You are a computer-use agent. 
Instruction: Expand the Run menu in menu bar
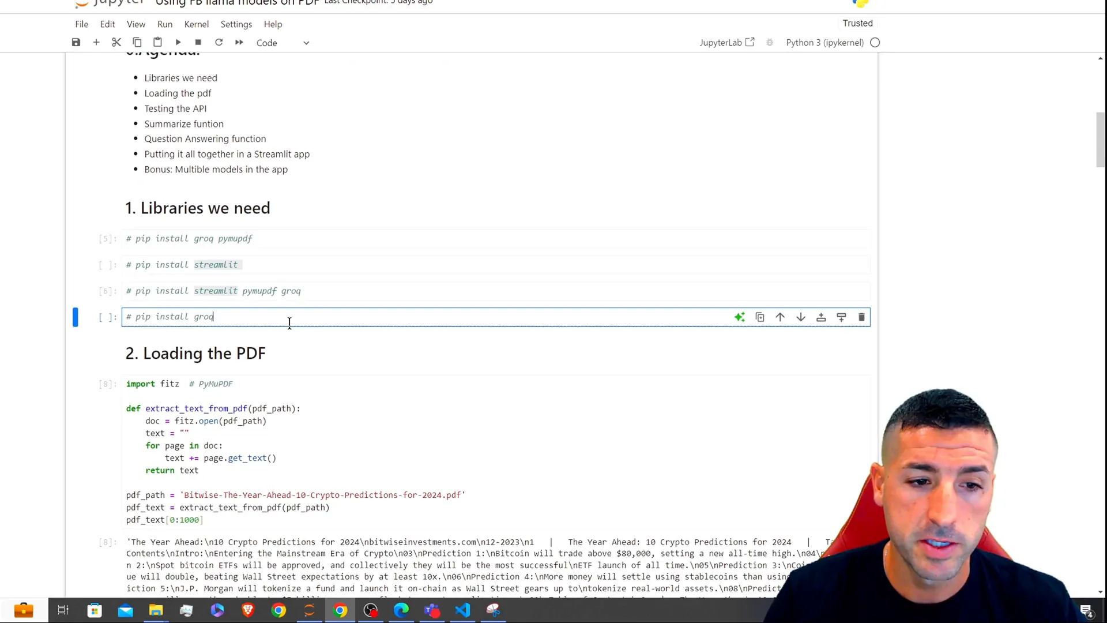(x=164, y=24)
